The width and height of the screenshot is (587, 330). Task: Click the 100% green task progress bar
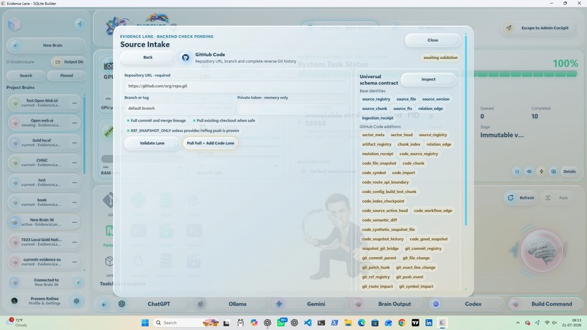pos(526,74)
